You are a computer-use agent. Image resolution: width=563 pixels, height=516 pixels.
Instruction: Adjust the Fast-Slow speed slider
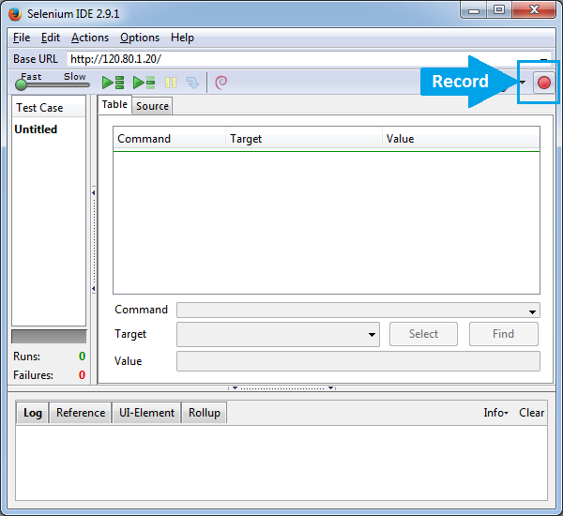click(x=22, y=84)
